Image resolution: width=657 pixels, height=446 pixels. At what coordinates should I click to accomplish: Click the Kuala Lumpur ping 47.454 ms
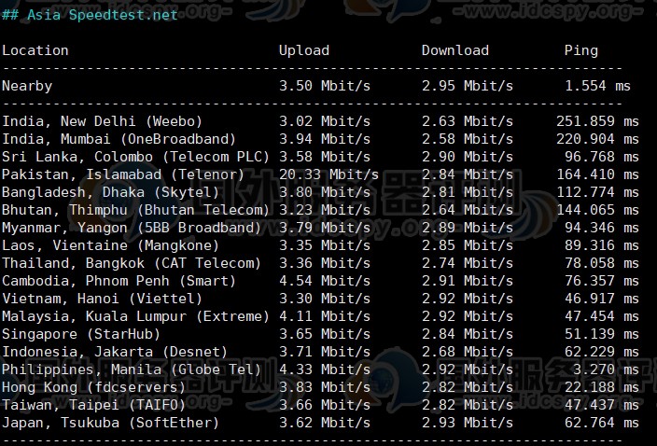click(x=602, y=316)
